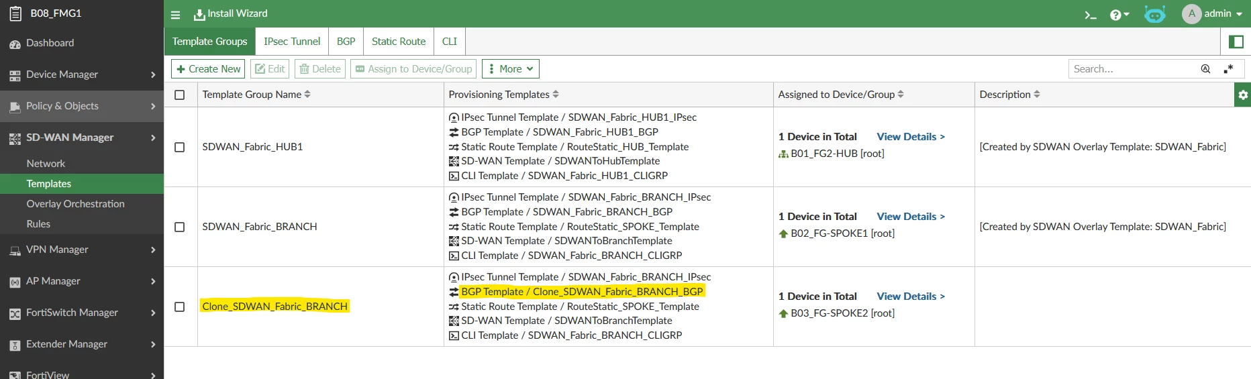
Task: Switch to the IPsec Tunnel tab
Action: (292, 42)
